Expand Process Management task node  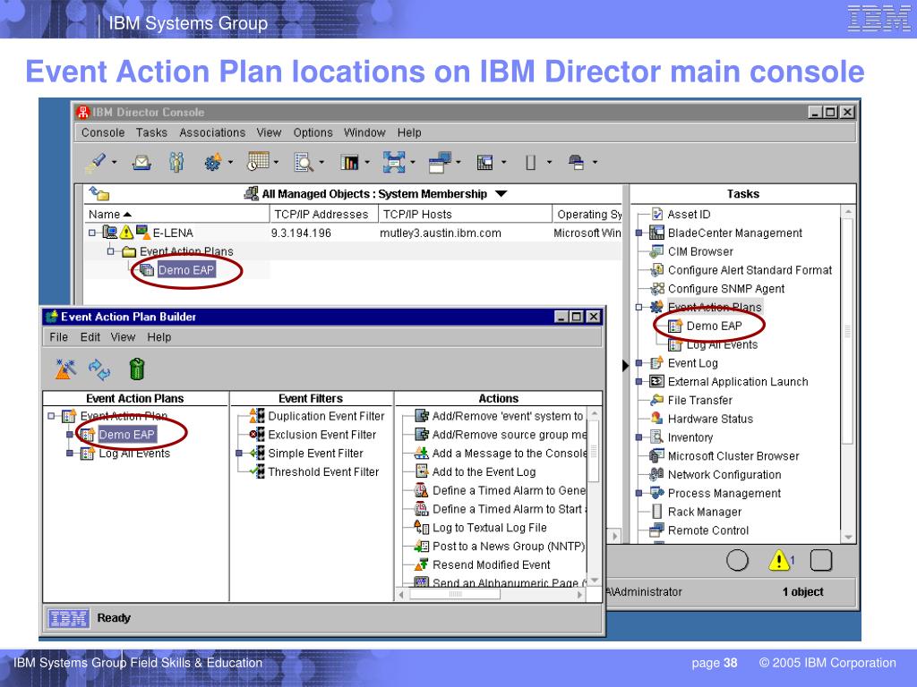coord(639,493)
